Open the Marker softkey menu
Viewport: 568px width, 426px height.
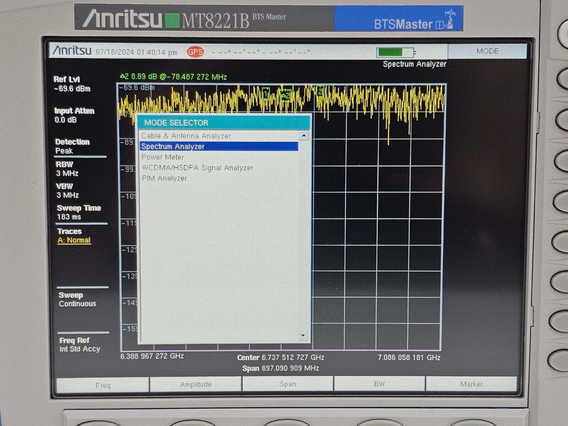(471, 384)
